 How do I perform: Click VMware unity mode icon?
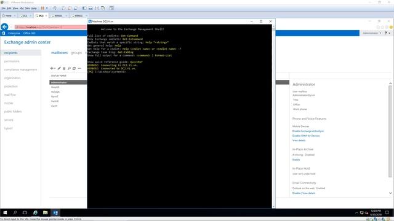point(103,8)
